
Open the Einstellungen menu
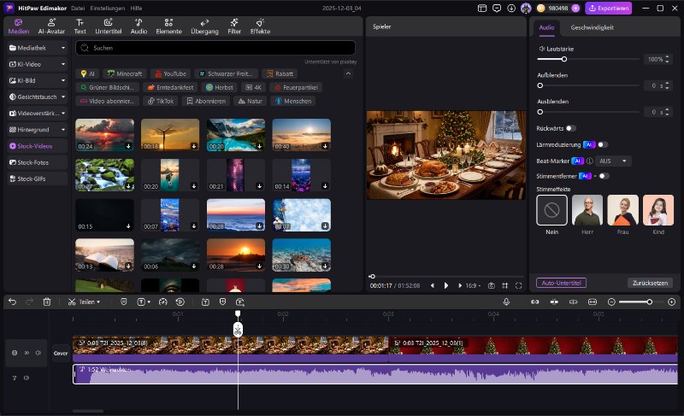pos(109,8)
